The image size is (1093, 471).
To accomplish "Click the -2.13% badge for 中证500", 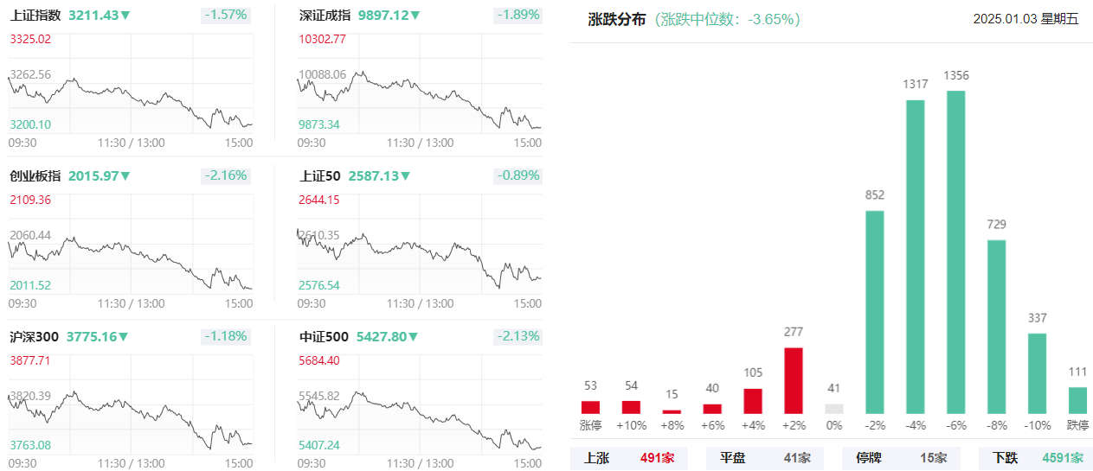I will click(x=518, y=336).
